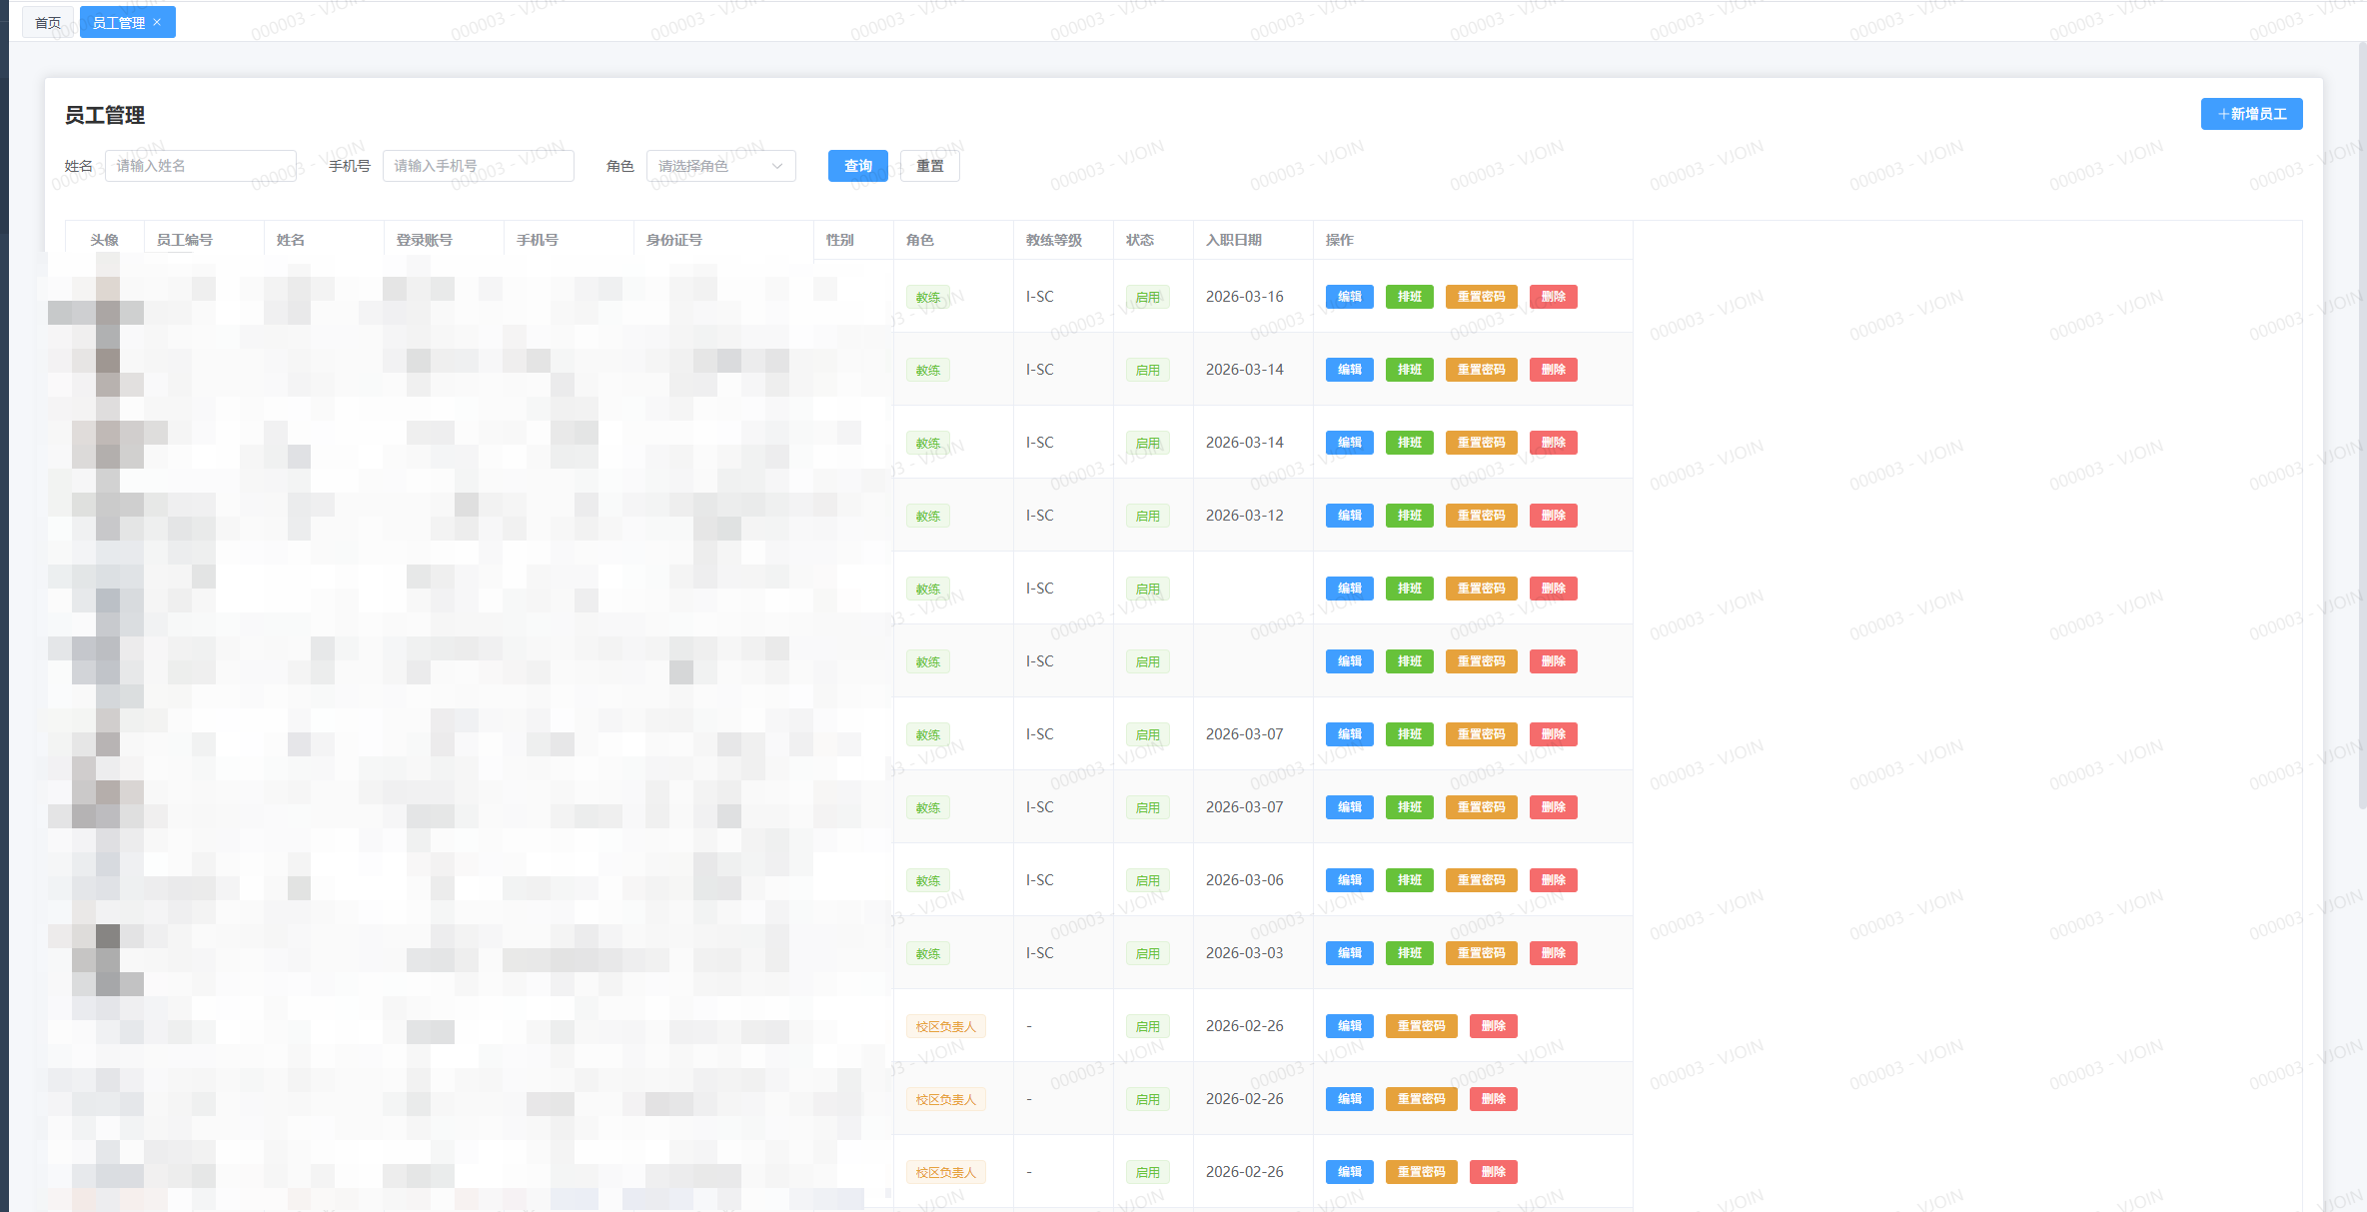Focus the 请输入手机号 phone input
This screenshot has height=1212, width=2367.
click(479, 166)
